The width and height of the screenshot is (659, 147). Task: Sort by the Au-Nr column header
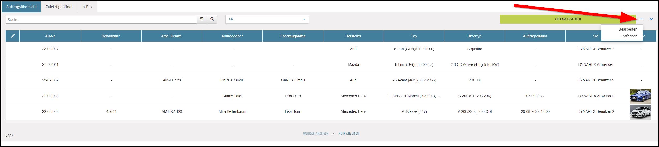click(x=50, y=36)
